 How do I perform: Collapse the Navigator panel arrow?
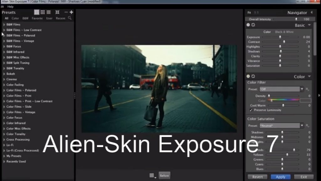[312, 13]
